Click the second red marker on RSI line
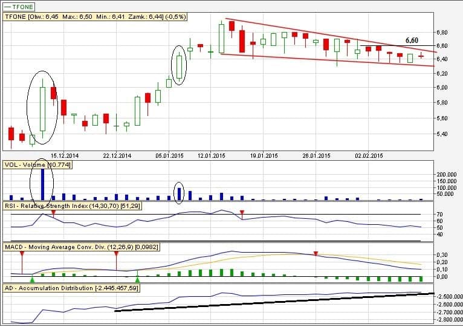The image size is (463, 327). point(242,212)
